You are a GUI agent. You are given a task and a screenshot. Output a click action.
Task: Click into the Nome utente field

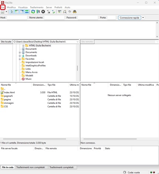tap(54, 18)
